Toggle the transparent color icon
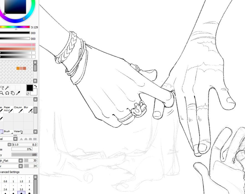Image resolution: width=245 pixels, height=194 pixels. coord(28,94)
